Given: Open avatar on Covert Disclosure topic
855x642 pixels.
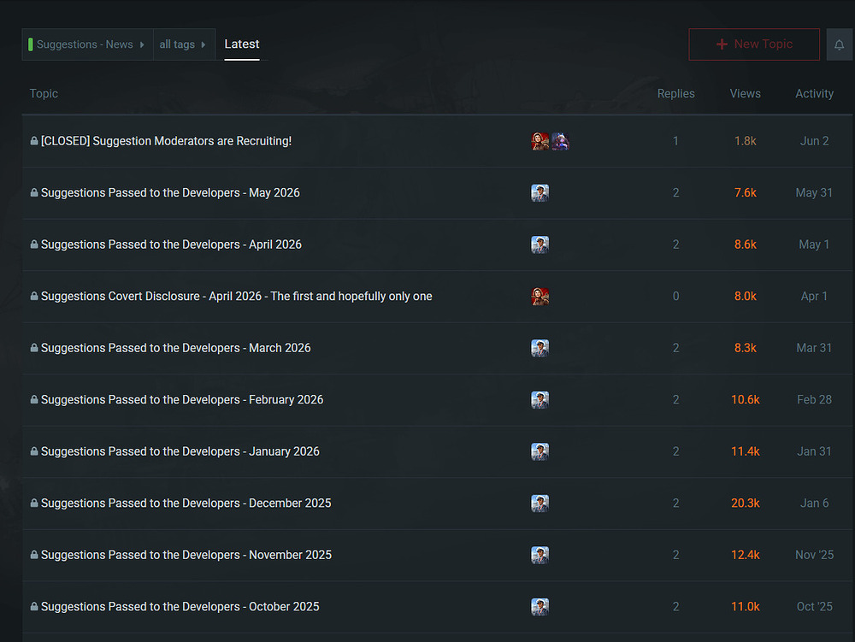Looking at the screenshot, I should 540,297.
